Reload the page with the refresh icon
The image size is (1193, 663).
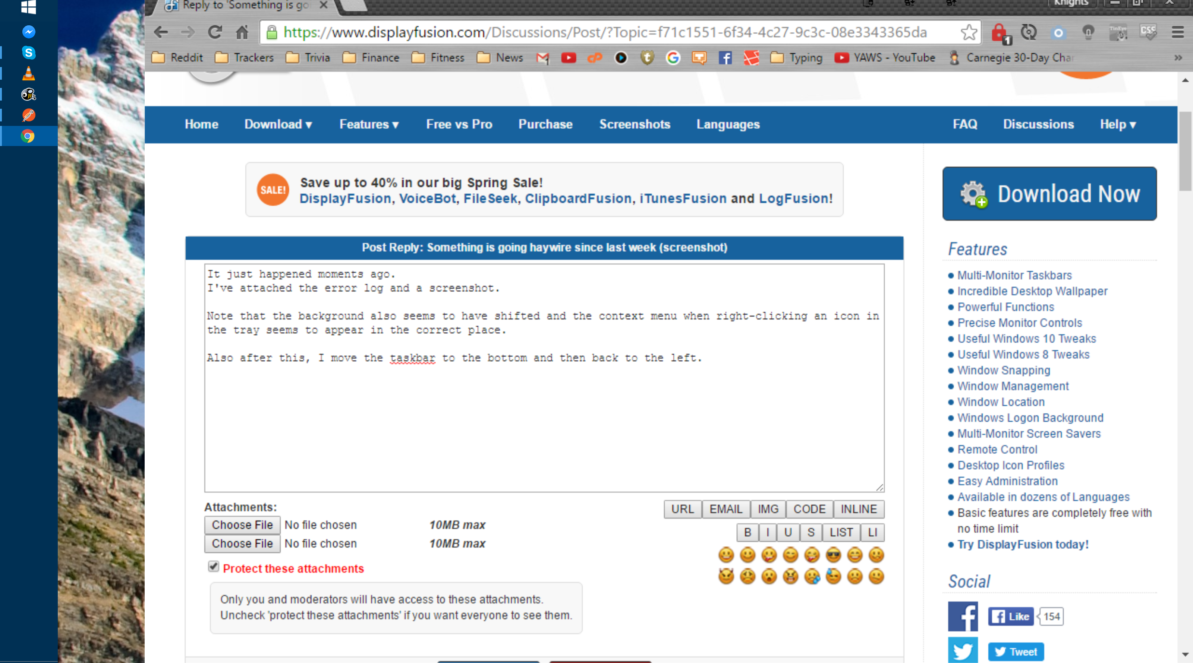[x=214, y=32]
